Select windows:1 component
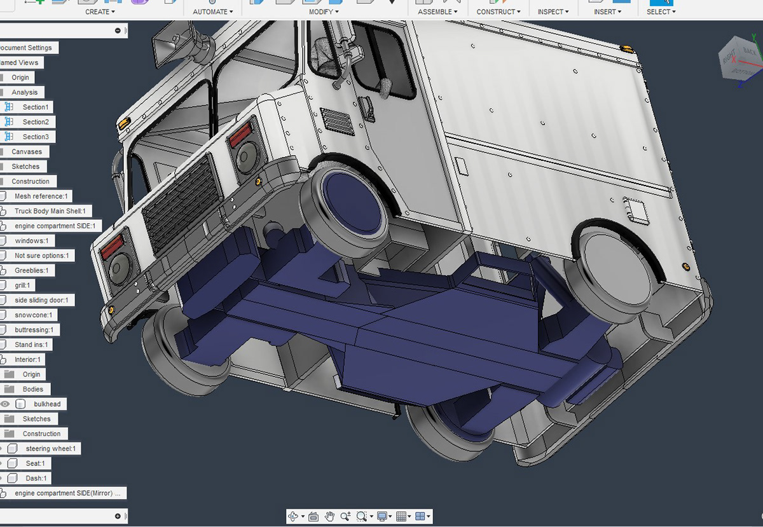The image size is (763, 527). click(27, 240)
